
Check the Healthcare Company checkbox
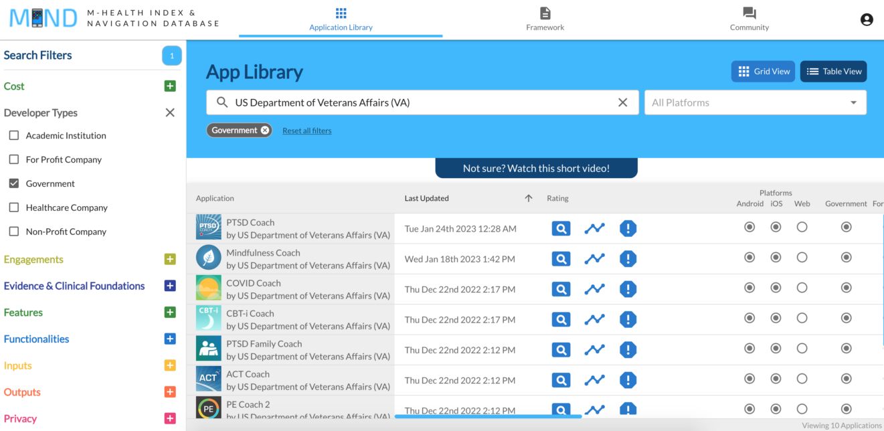click(x=14, y=207)
